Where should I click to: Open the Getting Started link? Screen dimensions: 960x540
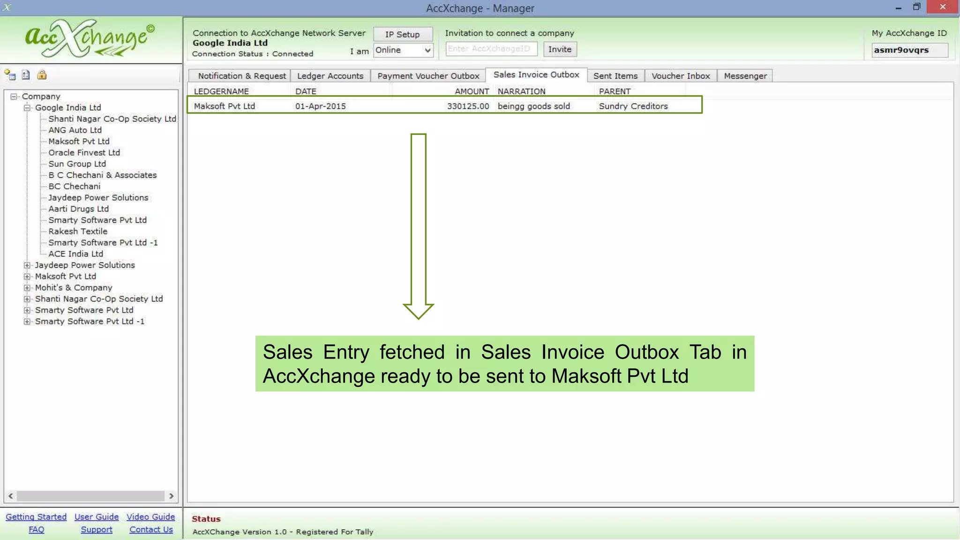[x=36, y=517]
